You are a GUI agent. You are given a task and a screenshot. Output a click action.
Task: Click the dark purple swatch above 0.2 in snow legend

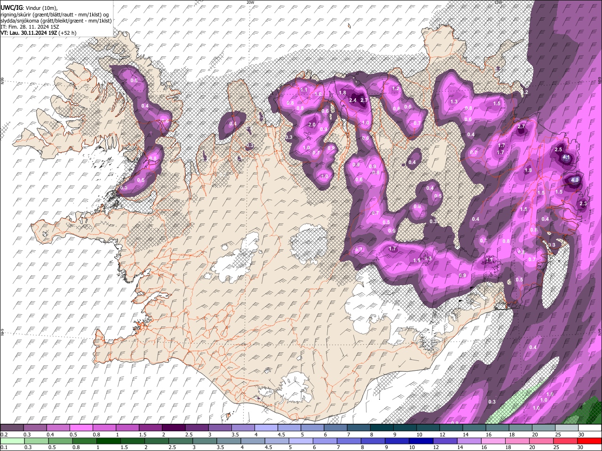coord(12,428)
